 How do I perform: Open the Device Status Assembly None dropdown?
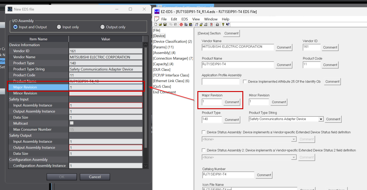294,139
